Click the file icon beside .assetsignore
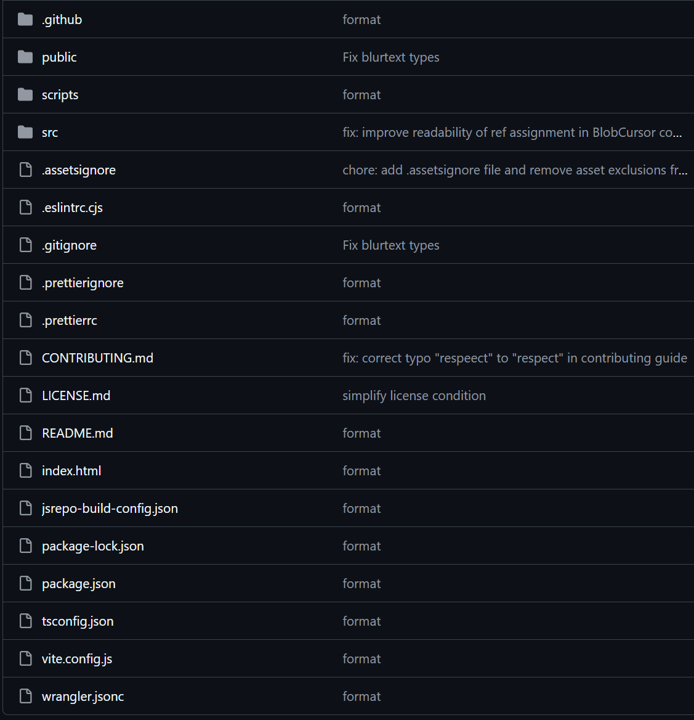 [25, 170]
